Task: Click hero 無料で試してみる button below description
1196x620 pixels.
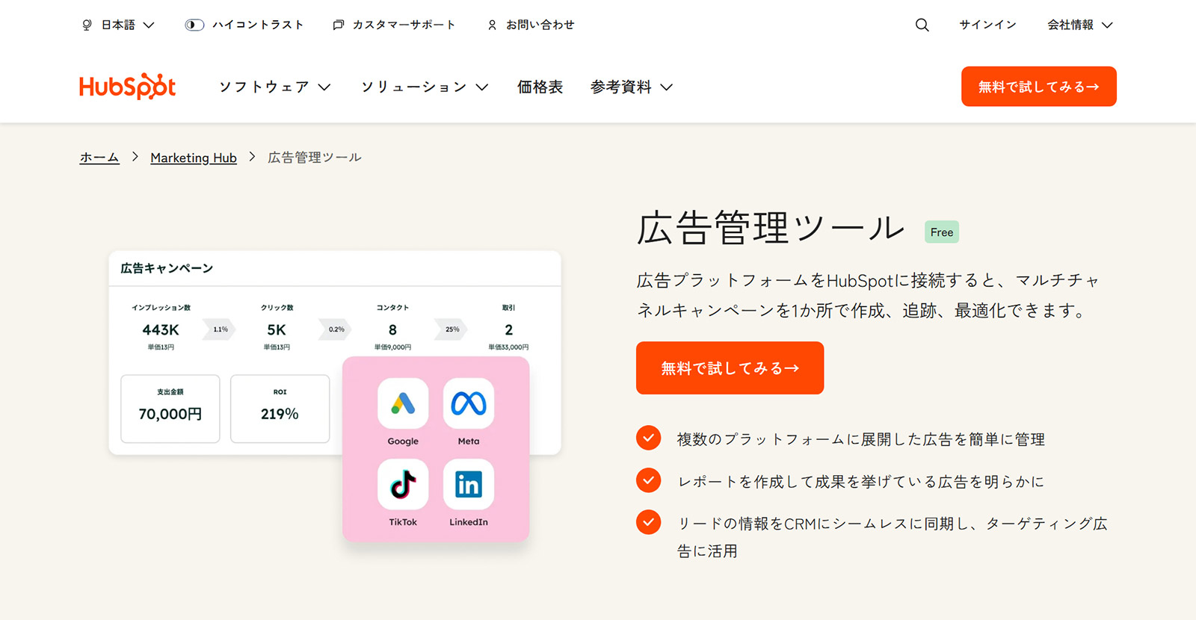Action: coord(730,368)
